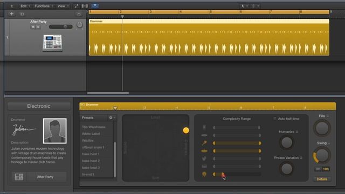The height and width of the screenshot is (194, 345).
Task: Toggle the yellow kick drum icon
Action: coord(204,174)
